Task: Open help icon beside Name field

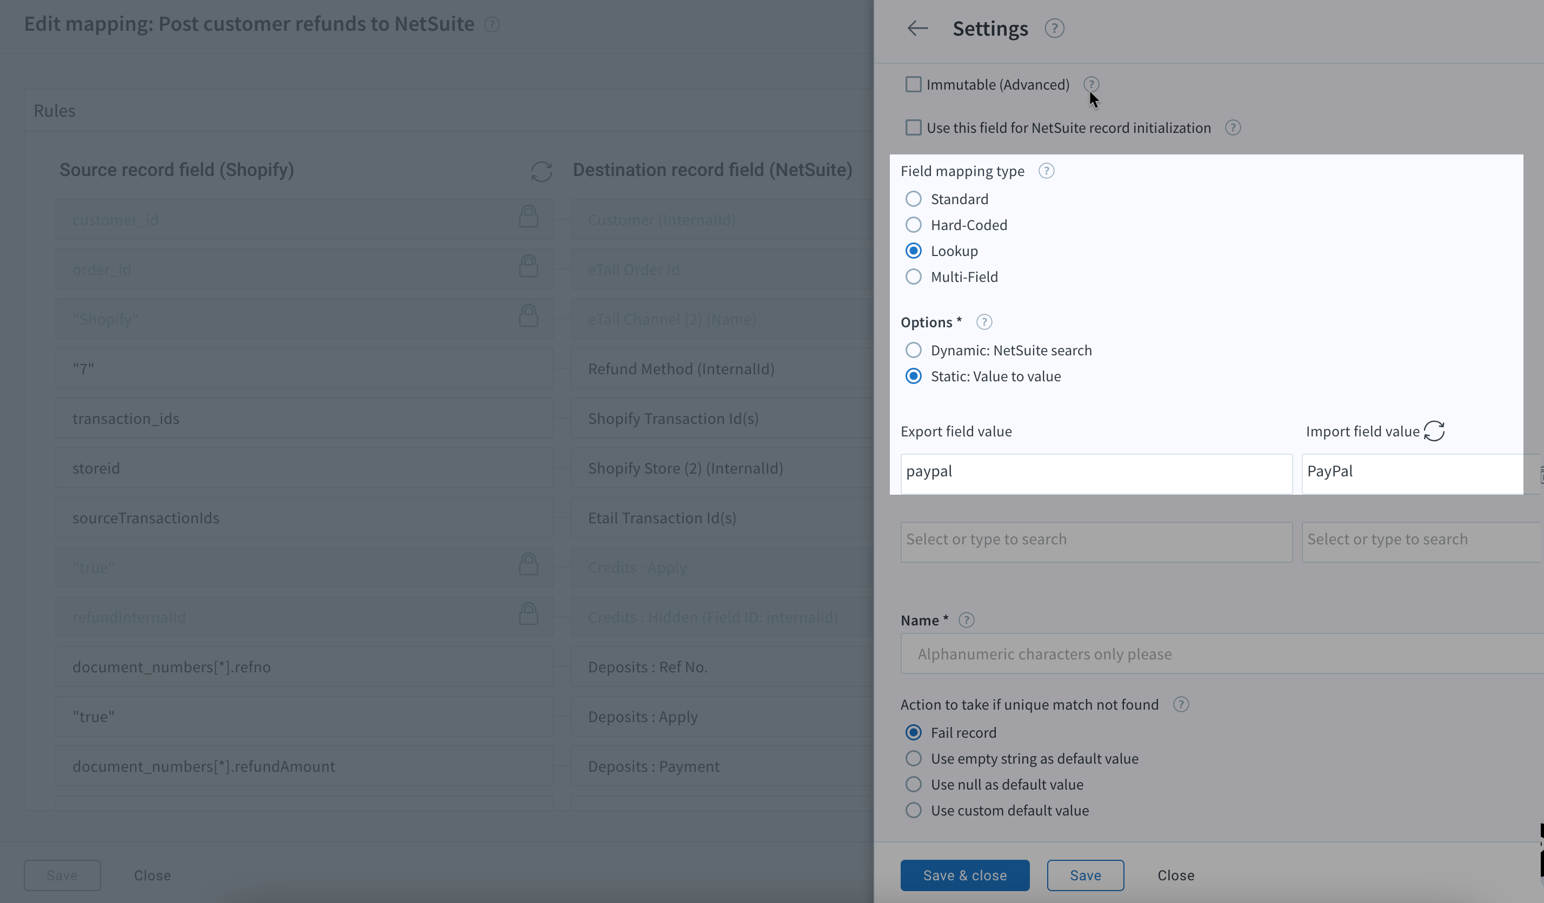Action: 966,620
